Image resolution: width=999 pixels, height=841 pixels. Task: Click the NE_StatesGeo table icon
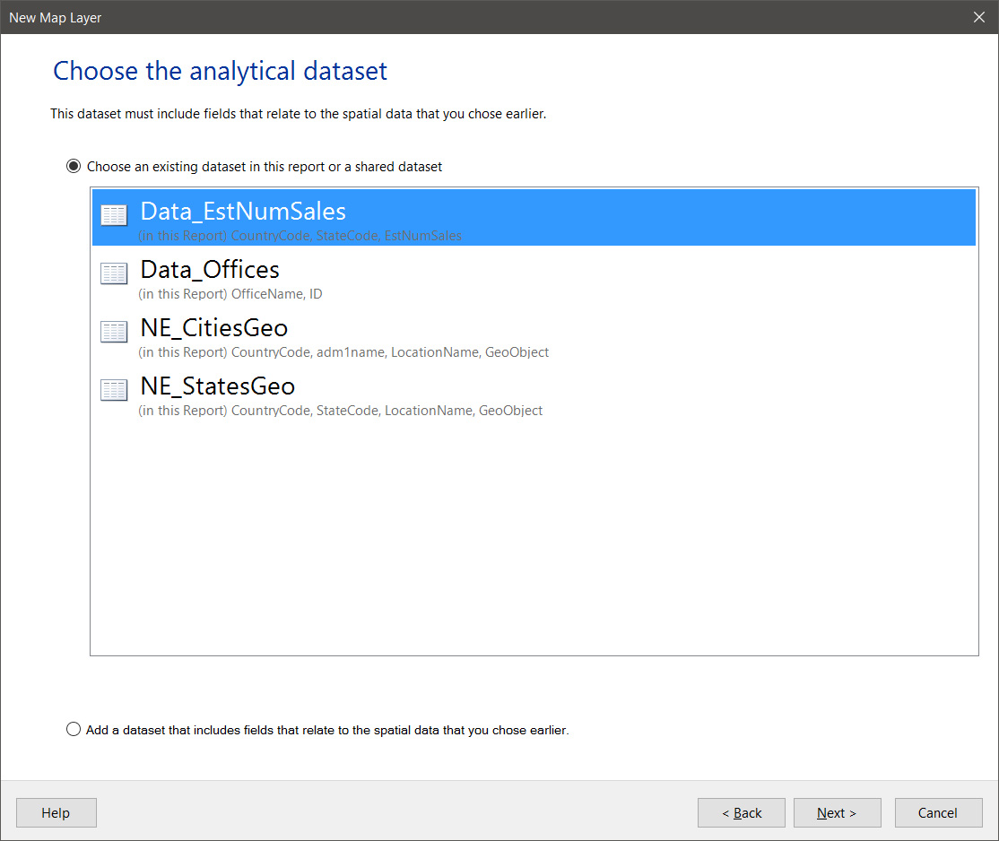point(114,390)
